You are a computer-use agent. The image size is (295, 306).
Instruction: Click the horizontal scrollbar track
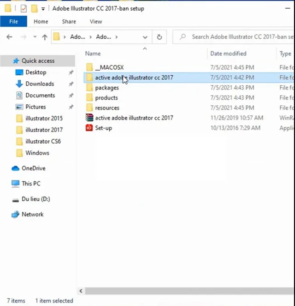pos(189,291)
